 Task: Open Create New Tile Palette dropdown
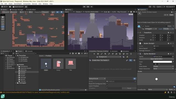[100, 61]
